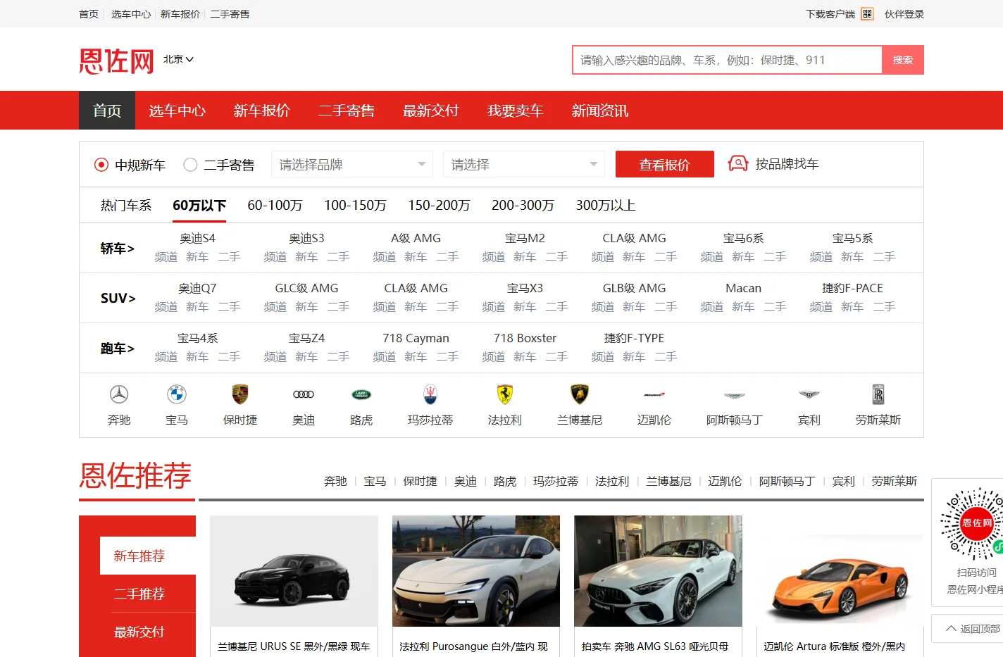
Task: Open 我要卖车 in the red navigation bar
Action: pos(516,111)
